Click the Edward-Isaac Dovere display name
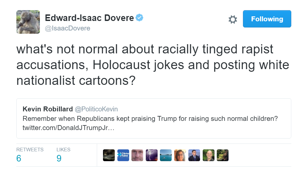307x170 pixels. click(89, 18)
